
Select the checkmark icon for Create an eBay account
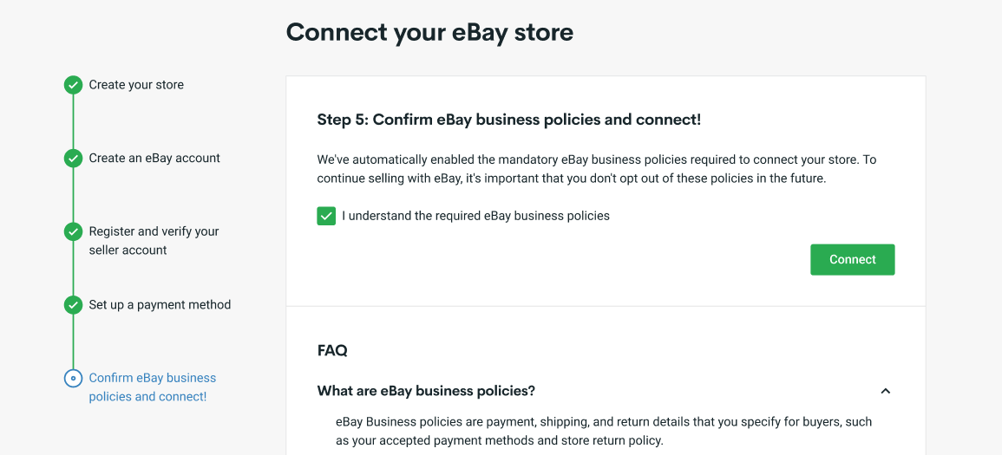point(74,159)
